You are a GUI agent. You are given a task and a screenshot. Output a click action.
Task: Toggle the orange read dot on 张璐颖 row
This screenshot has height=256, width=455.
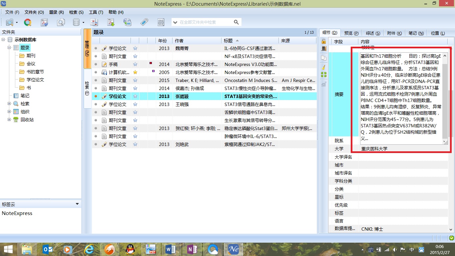(x=96, y=96)
